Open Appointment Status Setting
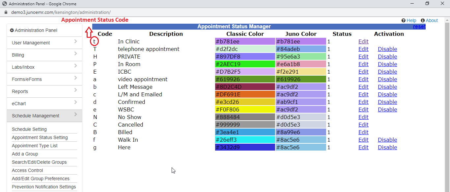450x192 pixels. point(40,137)
